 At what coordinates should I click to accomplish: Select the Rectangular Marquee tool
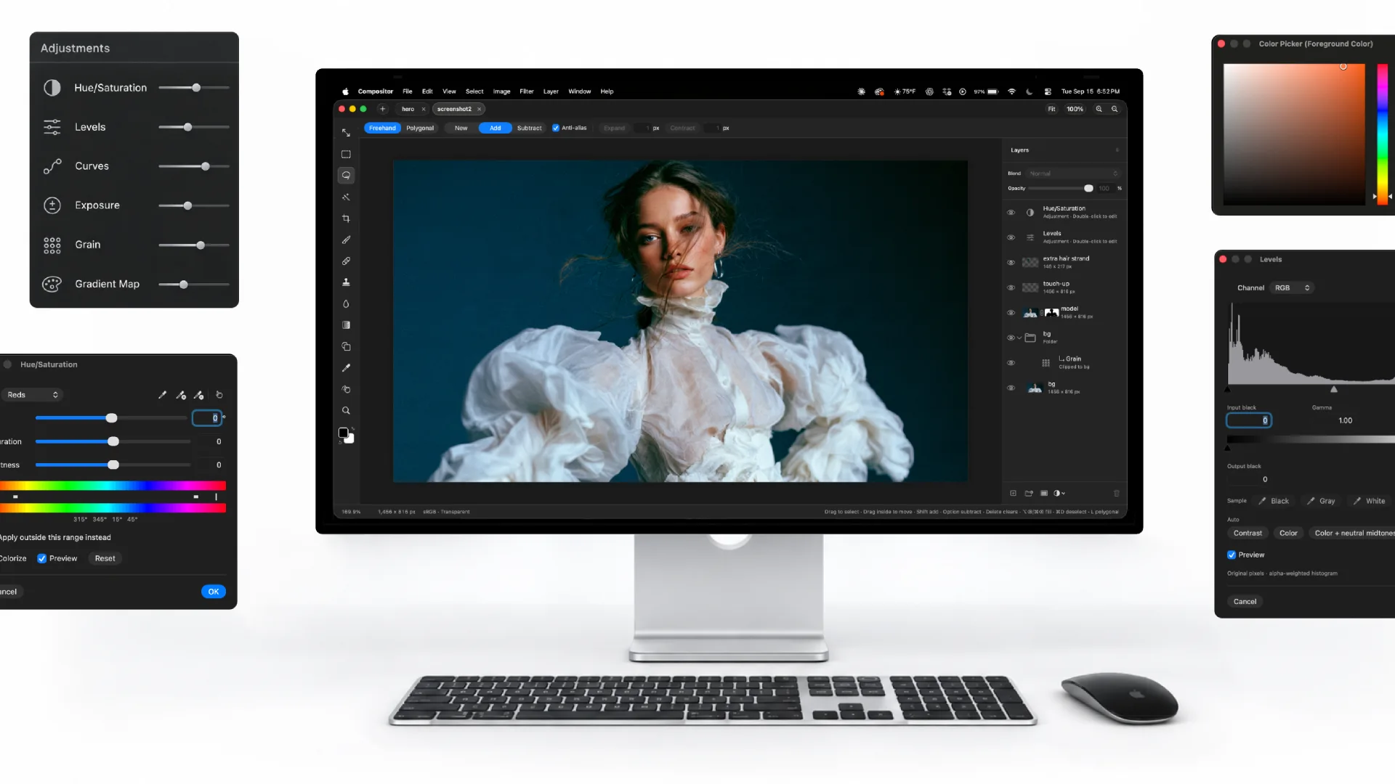346,154
